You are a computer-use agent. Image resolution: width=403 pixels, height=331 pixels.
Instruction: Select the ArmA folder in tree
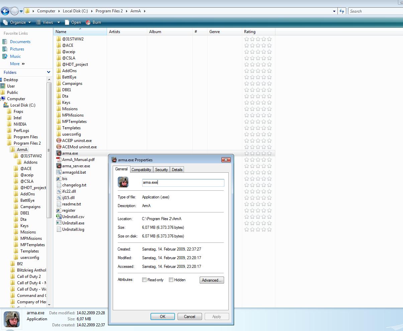[22, 150]
